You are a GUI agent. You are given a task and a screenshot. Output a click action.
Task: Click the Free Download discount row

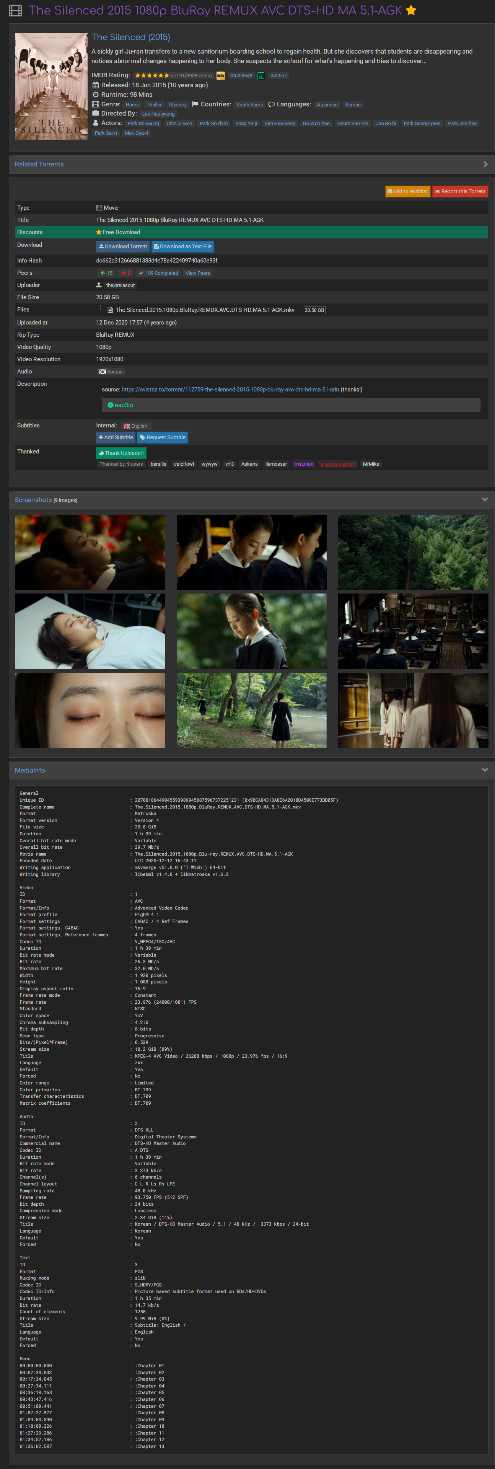(x=251, y=232)
